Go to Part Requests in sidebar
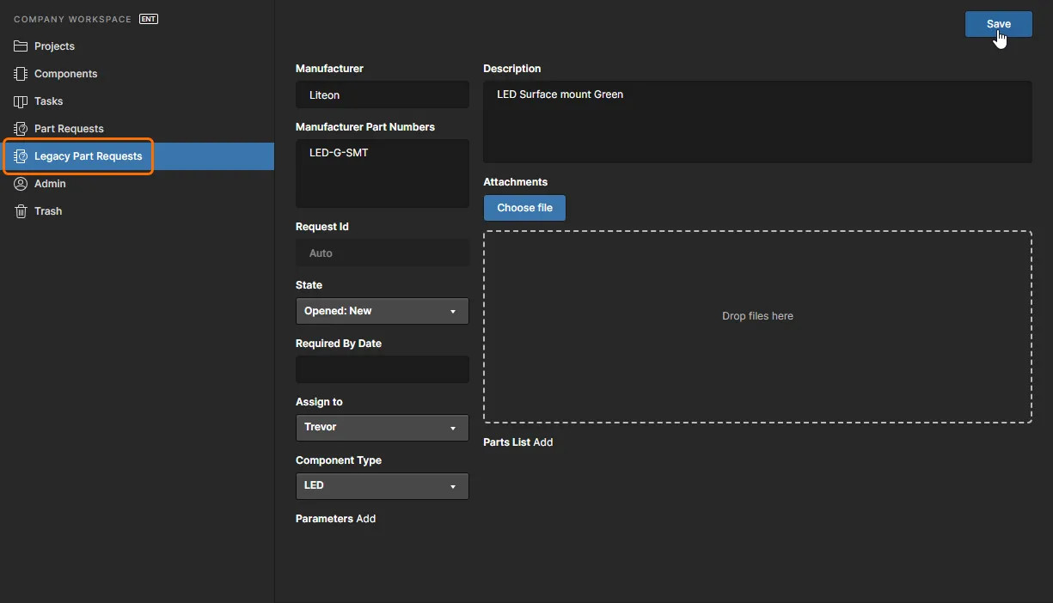The width and height of the screenshot is (1053, 603). 69,129
